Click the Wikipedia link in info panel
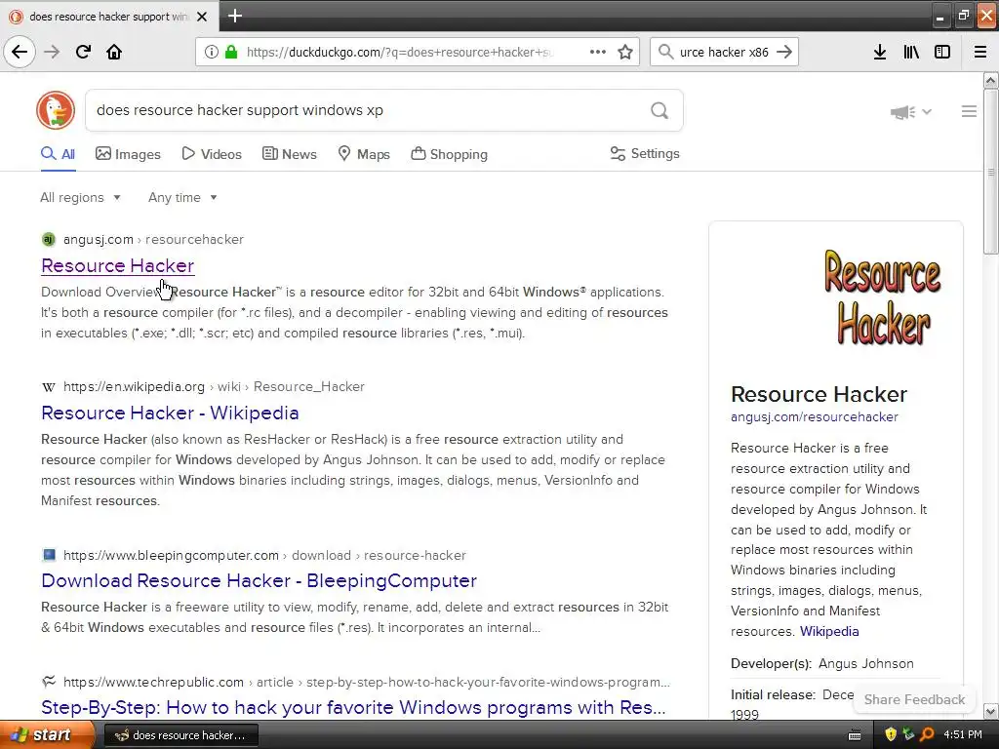 [x=829, y=631]
